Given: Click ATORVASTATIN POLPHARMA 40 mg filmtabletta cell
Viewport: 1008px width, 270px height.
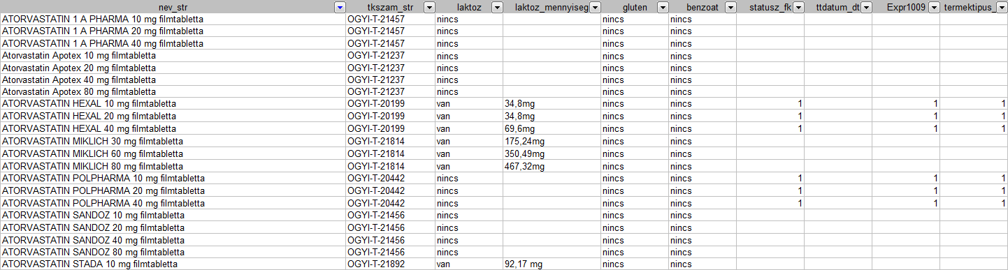Looking at the screenshot, I should pyautogui.click(x=173, y=203).
